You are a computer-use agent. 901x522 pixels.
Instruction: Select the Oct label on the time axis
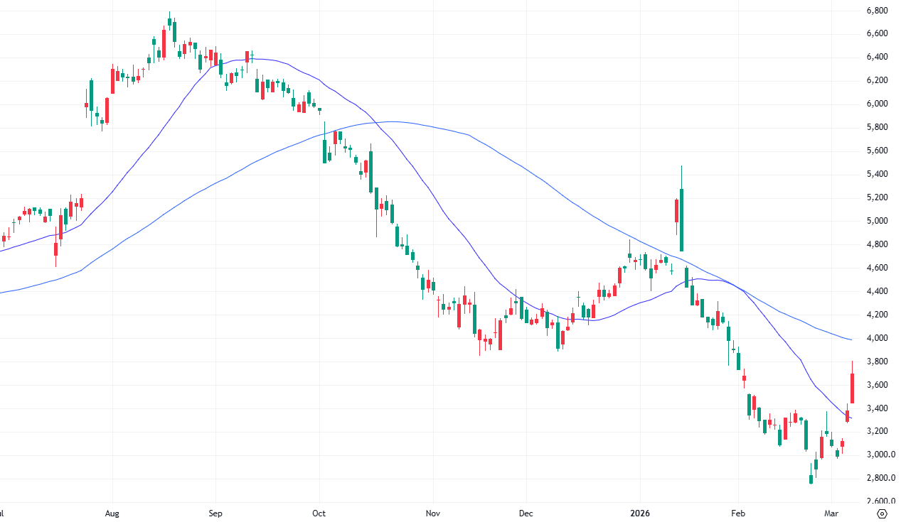tap(319, 513)
